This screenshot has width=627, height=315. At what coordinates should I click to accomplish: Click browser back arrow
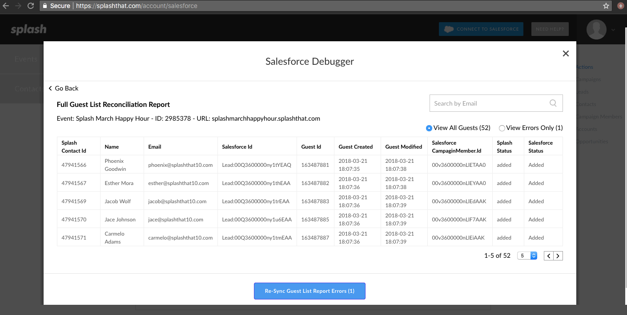tap(6, 6)
